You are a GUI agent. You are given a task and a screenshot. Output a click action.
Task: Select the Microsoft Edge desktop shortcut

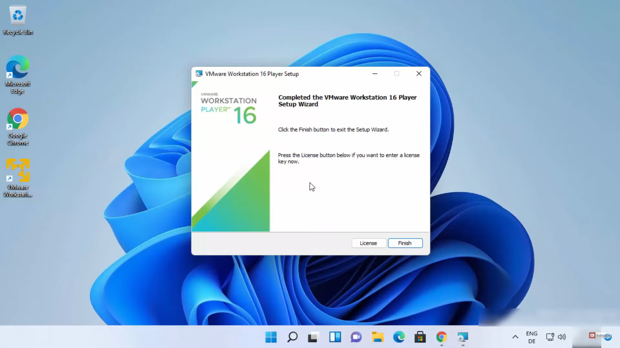(18, 74)
